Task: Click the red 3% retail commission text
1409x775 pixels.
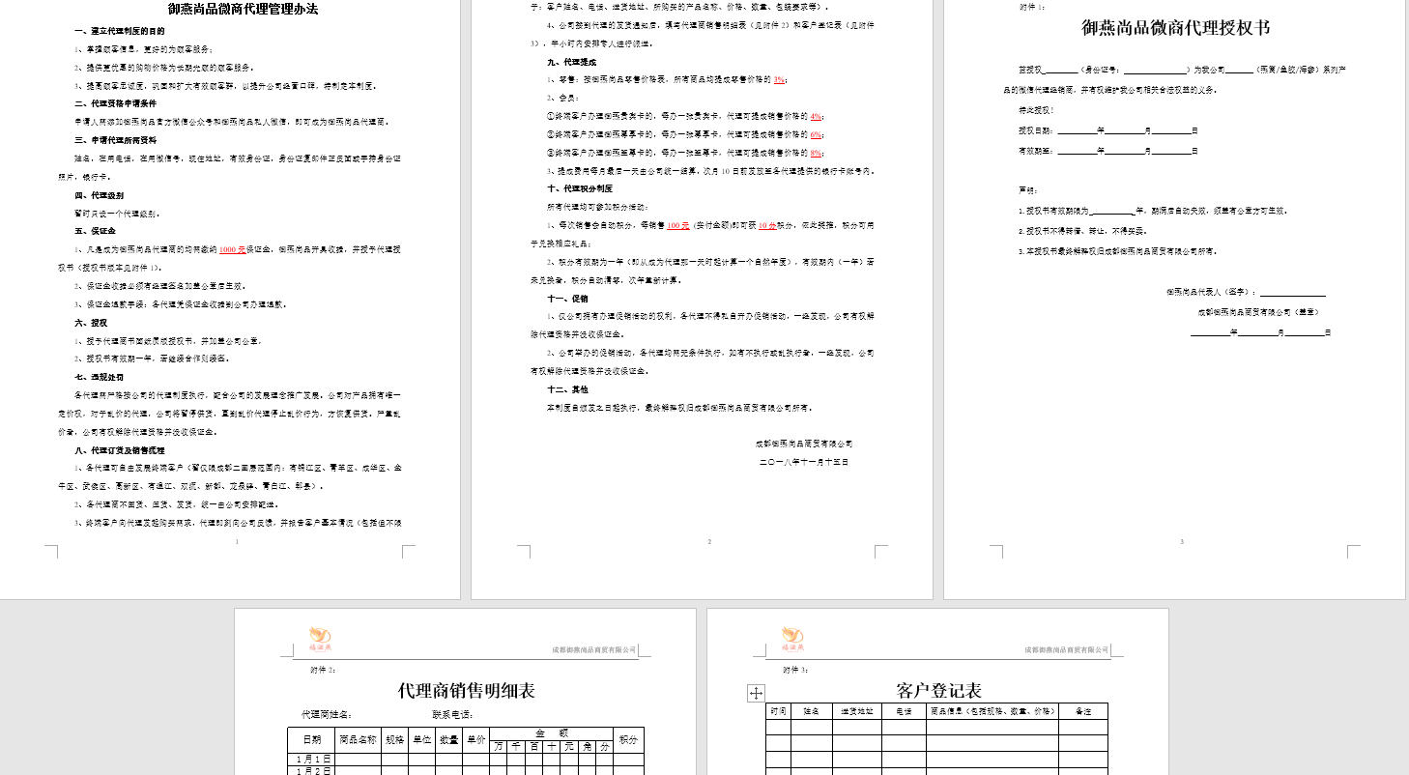Action: 779,79
